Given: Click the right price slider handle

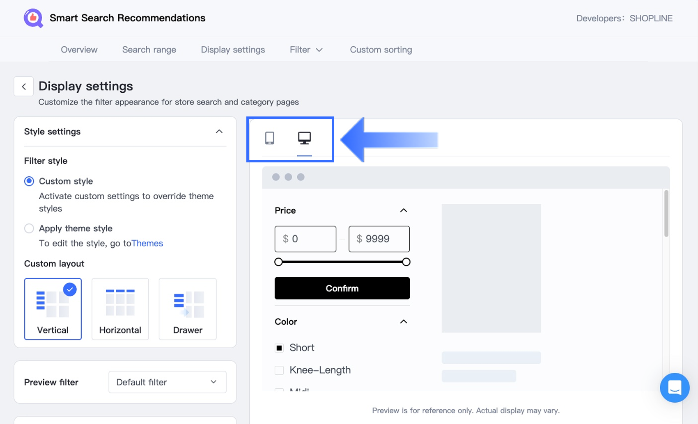Looking at the screenshot, I should (406, 262).
